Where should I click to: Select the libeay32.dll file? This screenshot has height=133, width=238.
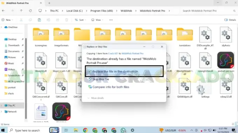pos(41,62)
